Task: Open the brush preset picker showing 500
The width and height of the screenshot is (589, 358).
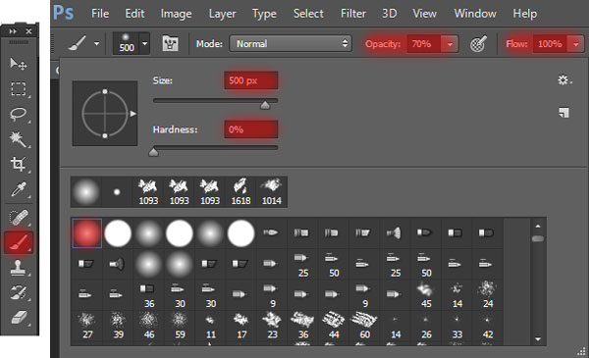Action: pyautogui.click(x=131, y=43)
